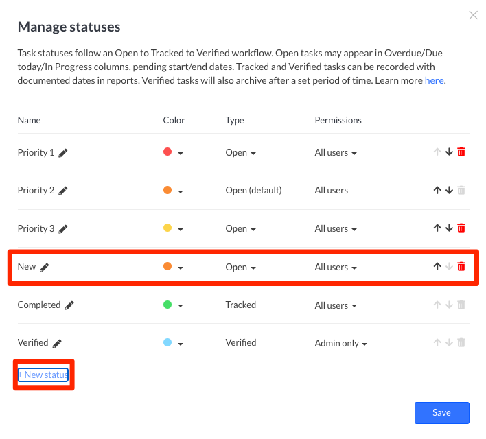Move the New status up
This screenshot has width=486, height=439.
[437, 267]
